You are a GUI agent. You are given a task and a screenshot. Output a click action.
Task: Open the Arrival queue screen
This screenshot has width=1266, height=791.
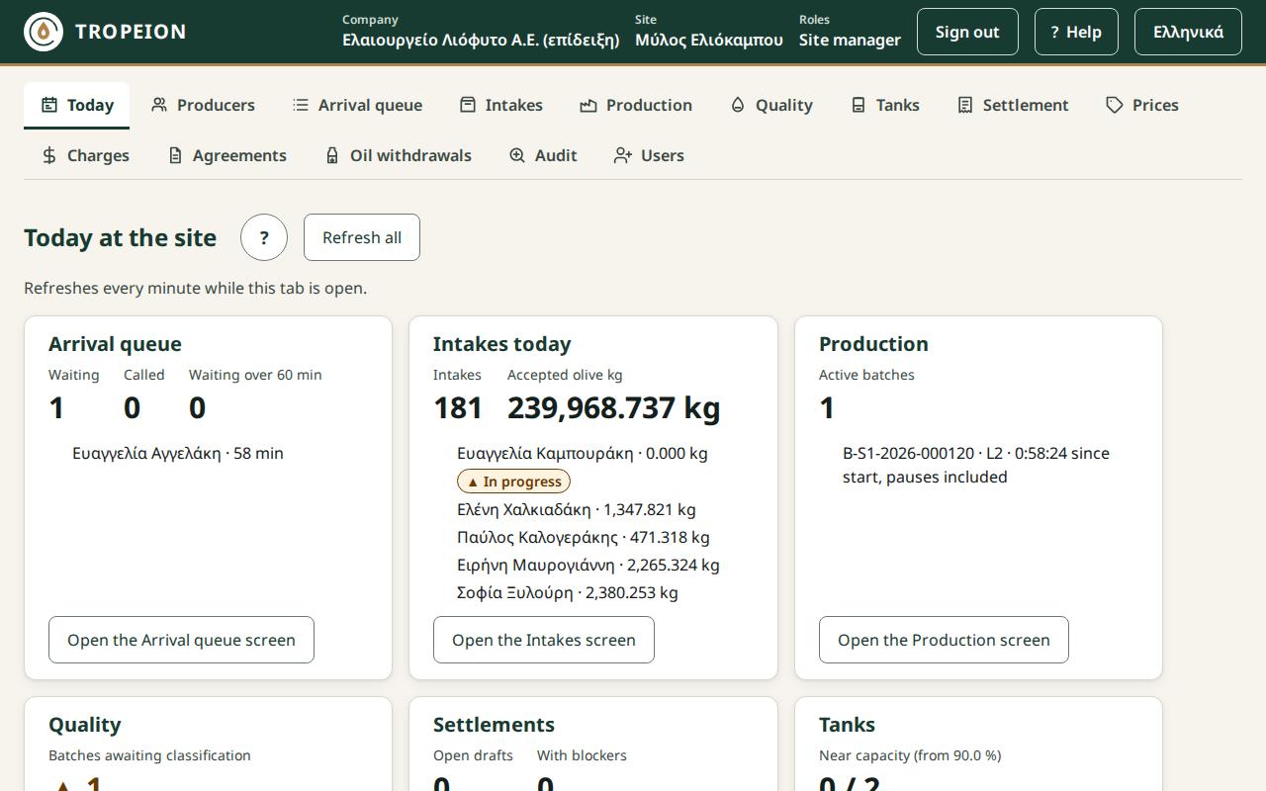[181, 640]
